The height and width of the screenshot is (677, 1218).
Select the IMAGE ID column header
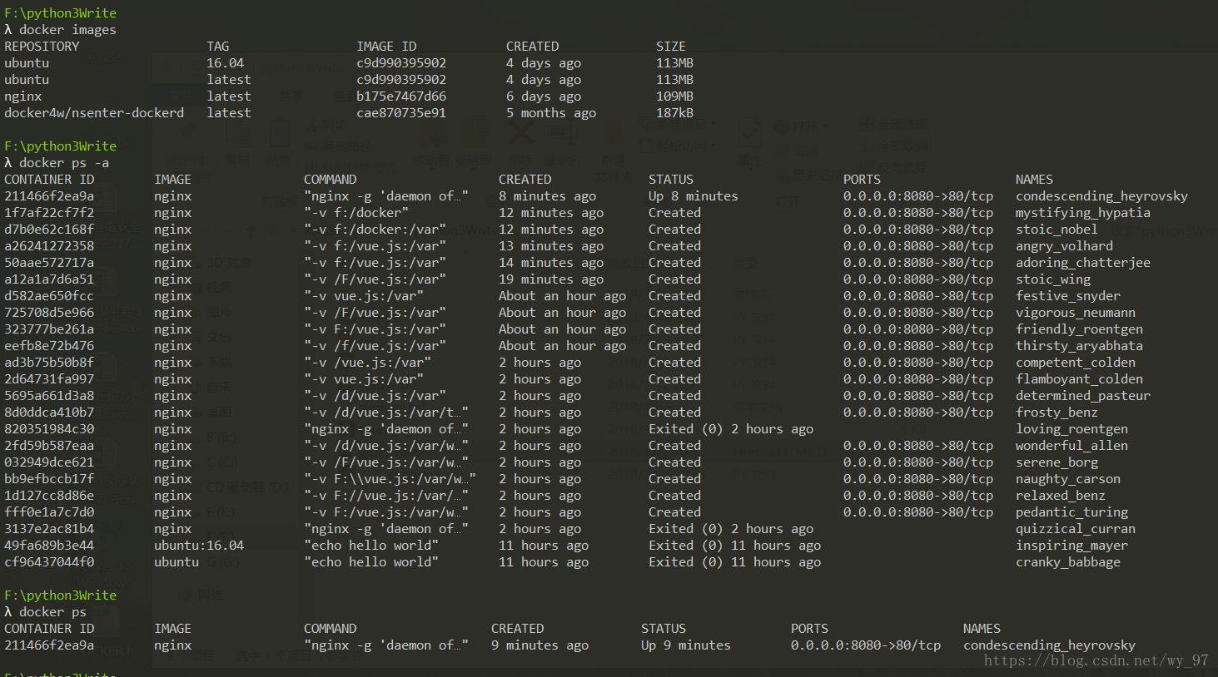point(386,47)
